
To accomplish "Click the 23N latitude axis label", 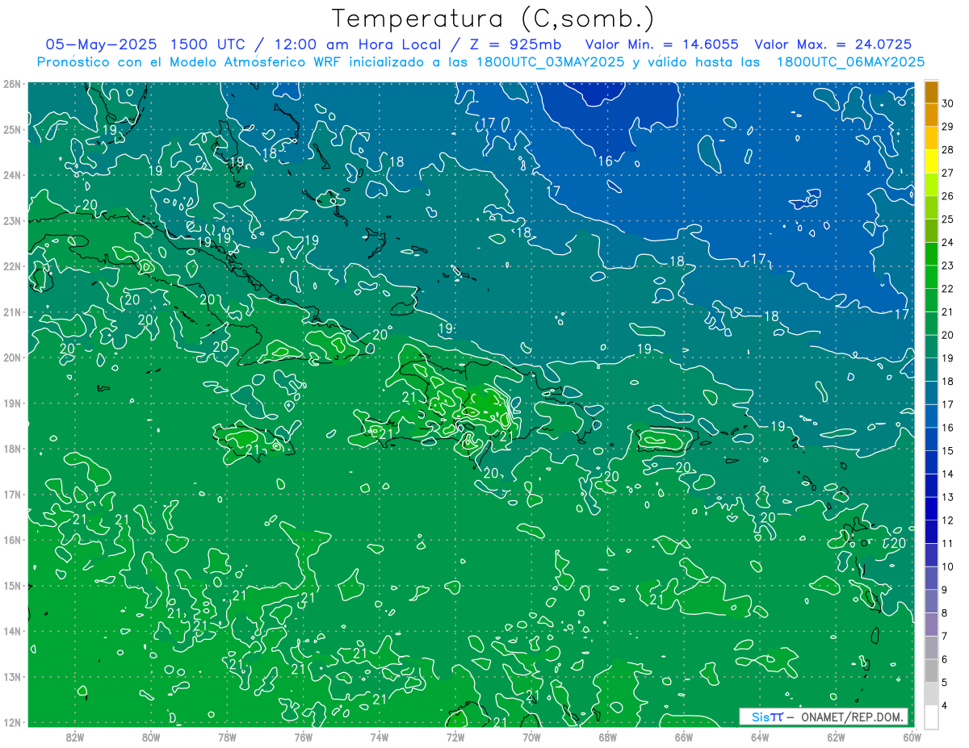I will (x=13, y=220).
